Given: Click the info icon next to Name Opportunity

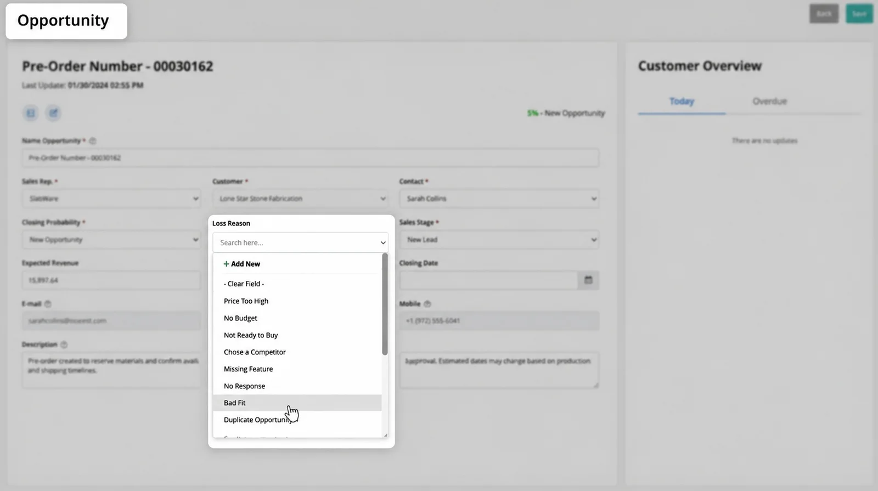Looking at the screenshot, I should coord(93,141).
